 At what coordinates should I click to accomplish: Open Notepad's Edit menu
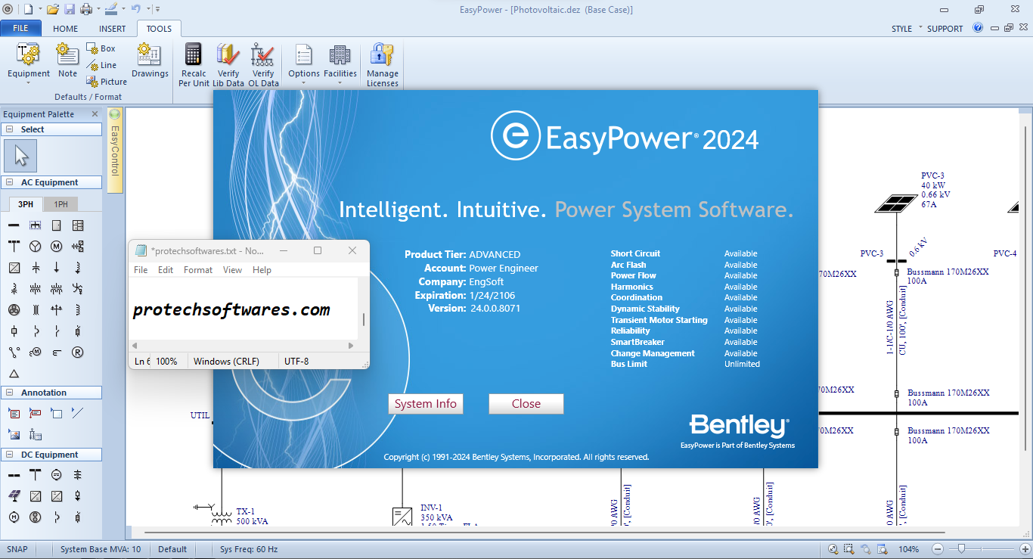pyautogui.click(x=166, y=270)
